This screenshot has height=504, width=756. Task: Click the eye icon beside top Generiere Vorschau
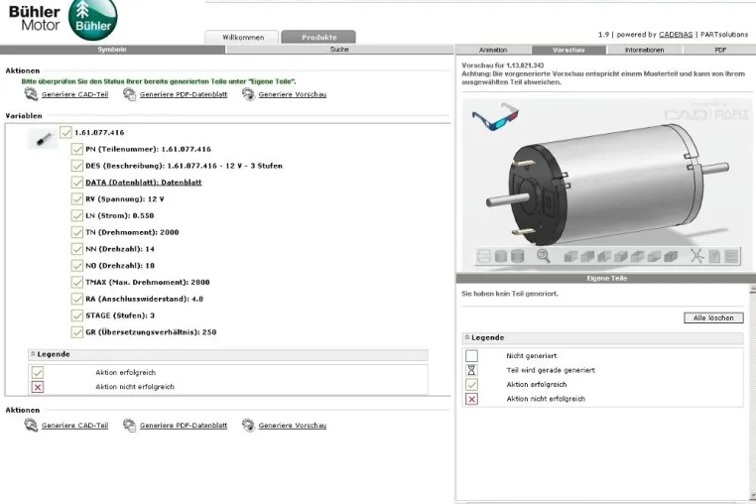pos(248,94)
